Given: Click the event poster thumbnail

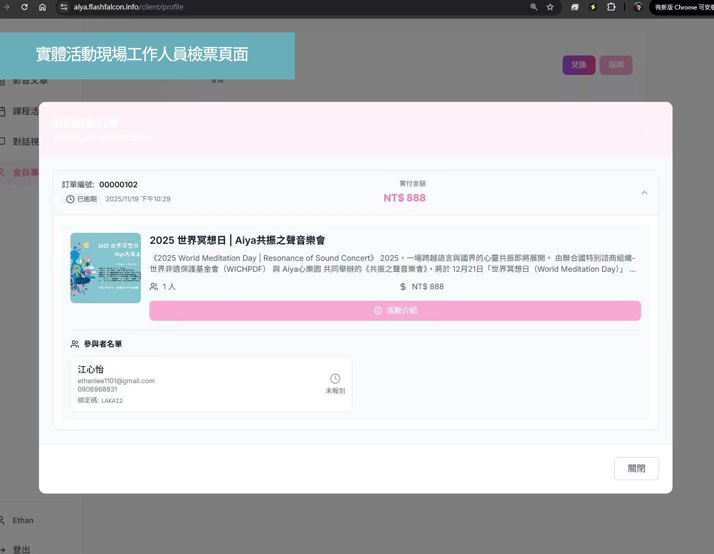Looking at the screenshot, I should (x=105, y=268).
